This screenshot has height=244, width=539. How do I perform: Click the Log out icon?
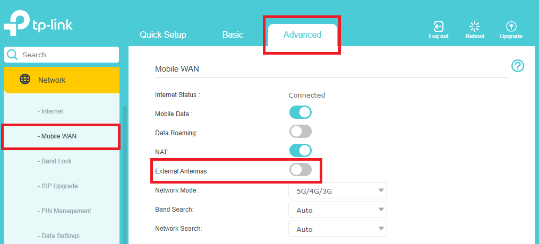438,27
